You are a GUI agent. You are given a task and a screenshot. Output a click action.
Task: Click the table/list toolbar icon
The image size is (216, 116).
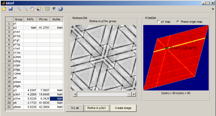[47, 9]
